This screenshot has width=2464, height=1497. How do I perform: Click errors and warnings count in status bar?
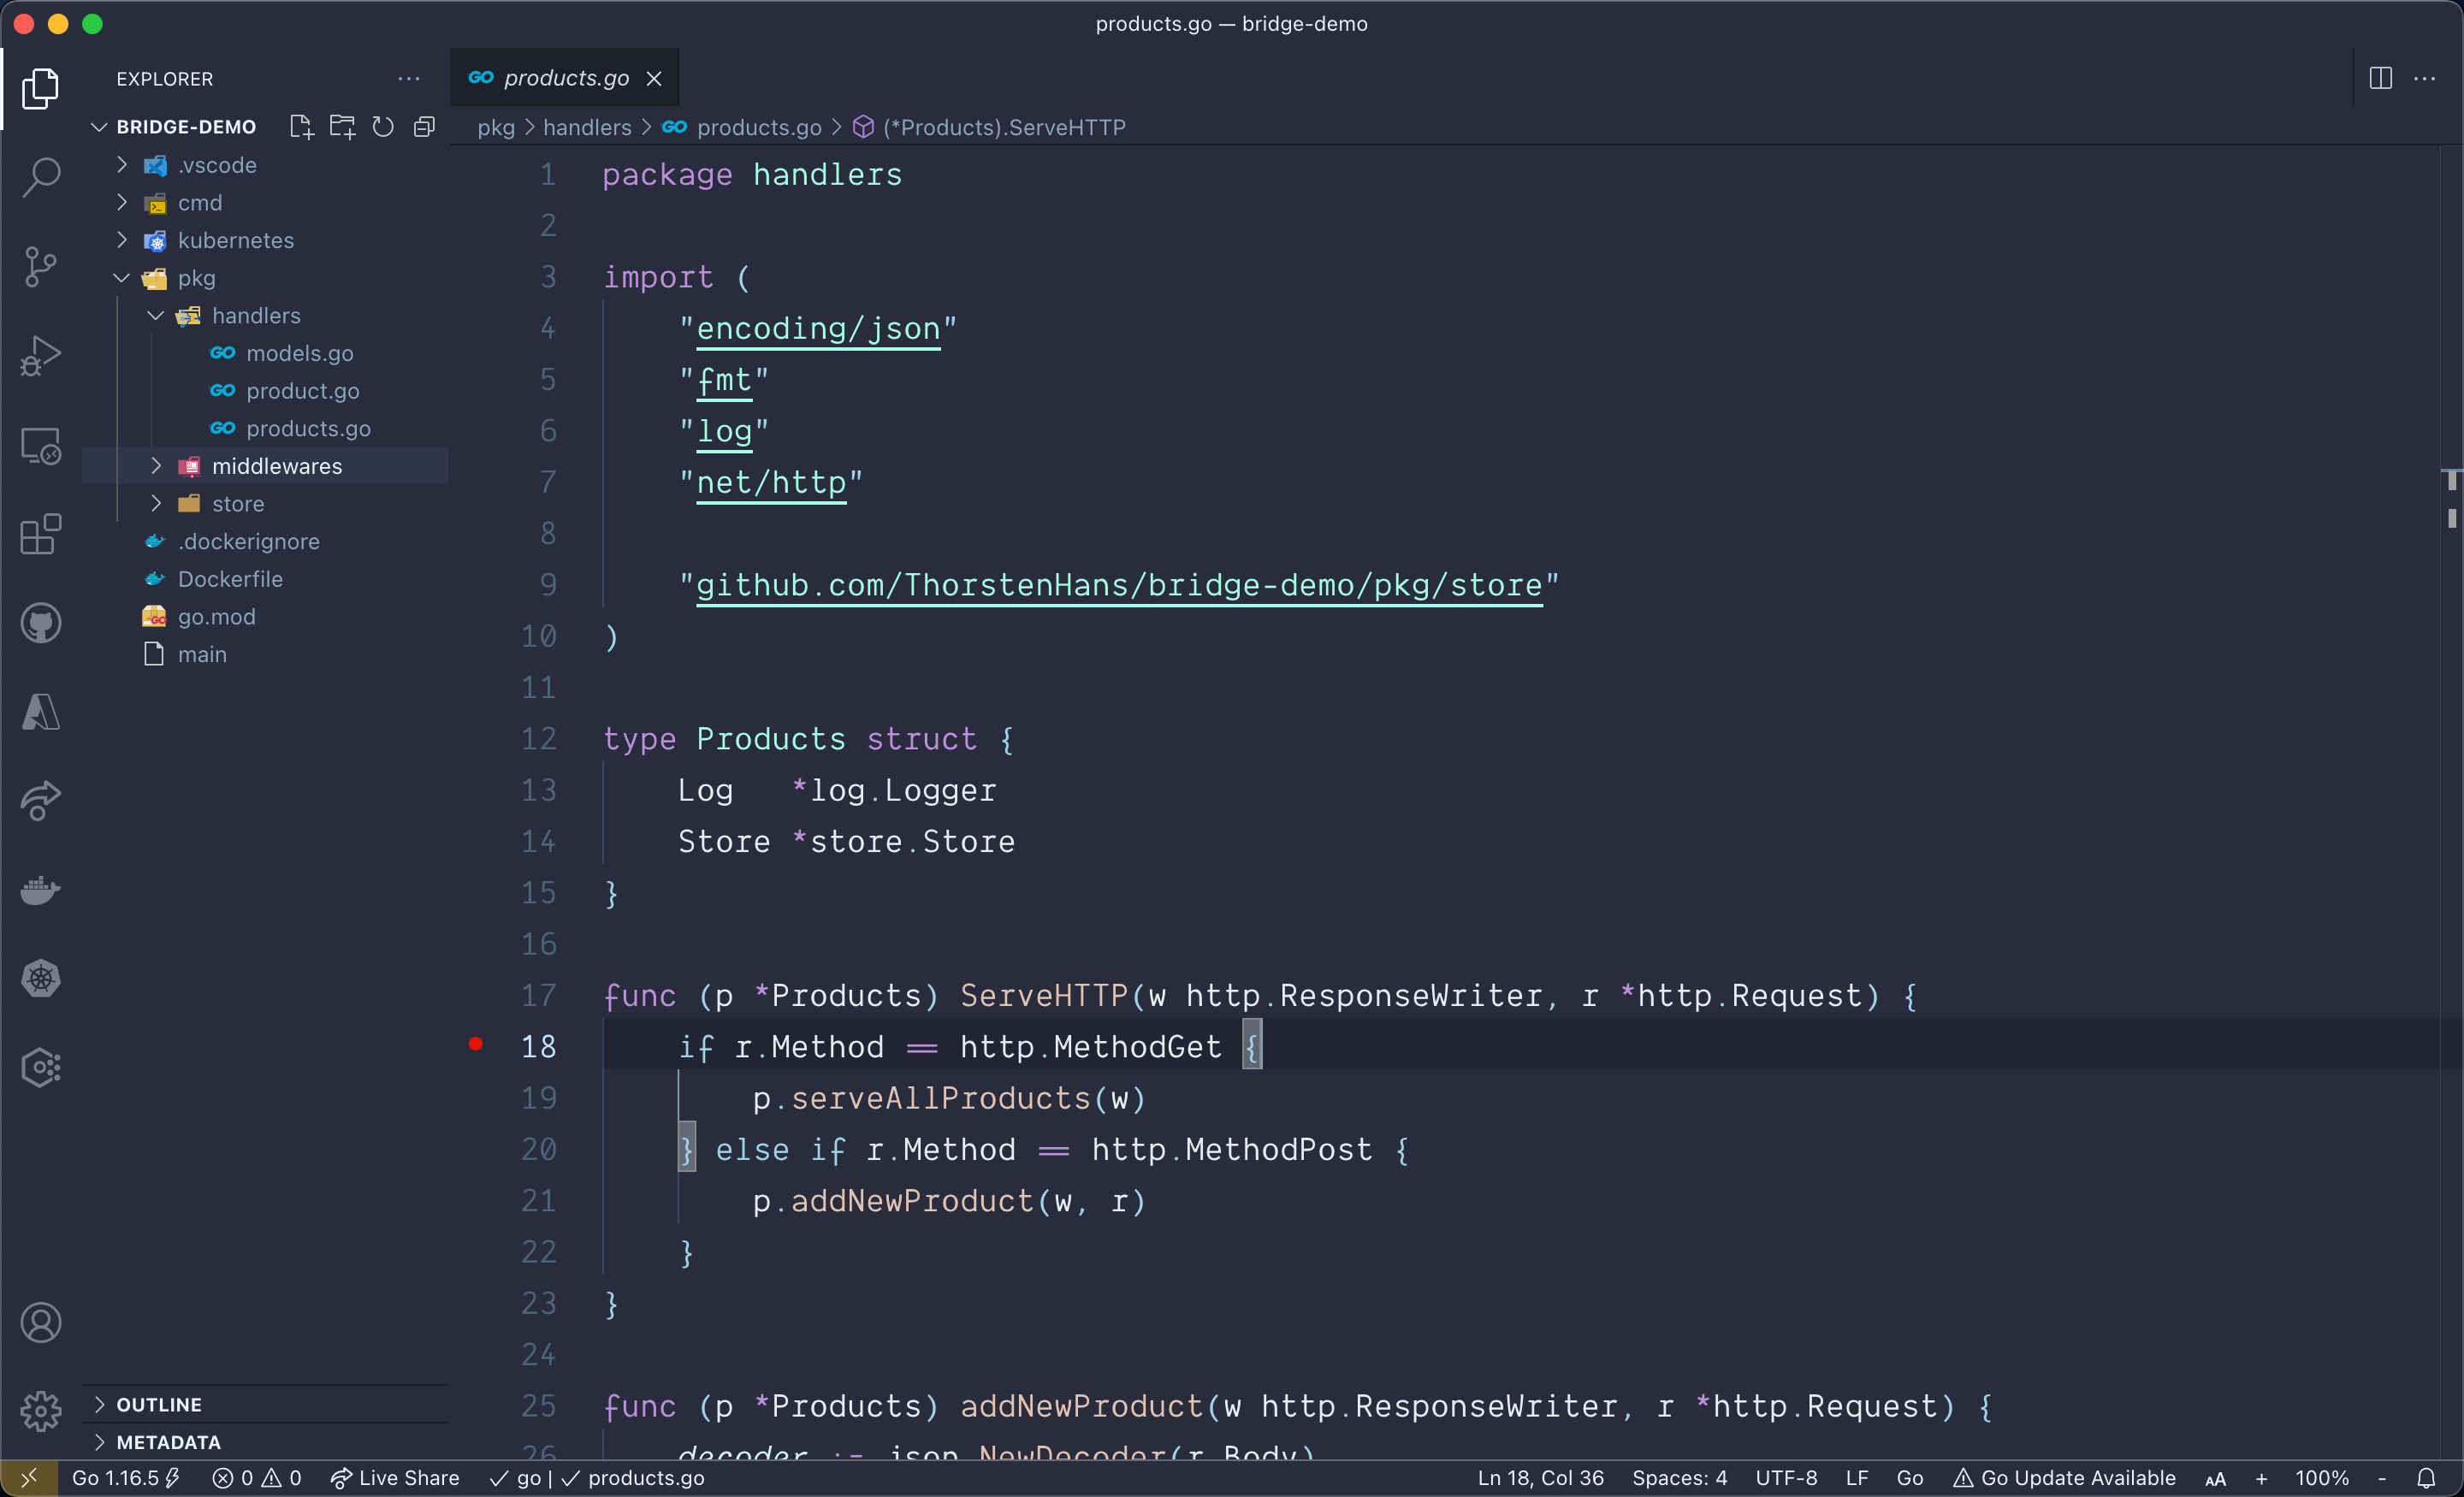(256, 1478)
